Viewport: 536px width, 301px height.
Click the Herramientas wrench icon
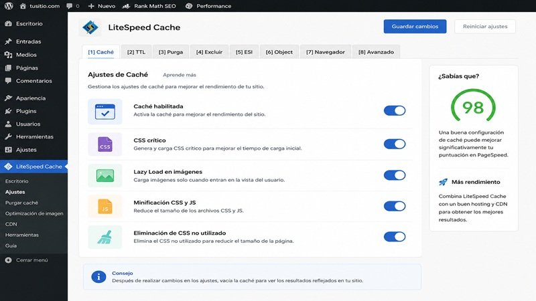[9, 136]
